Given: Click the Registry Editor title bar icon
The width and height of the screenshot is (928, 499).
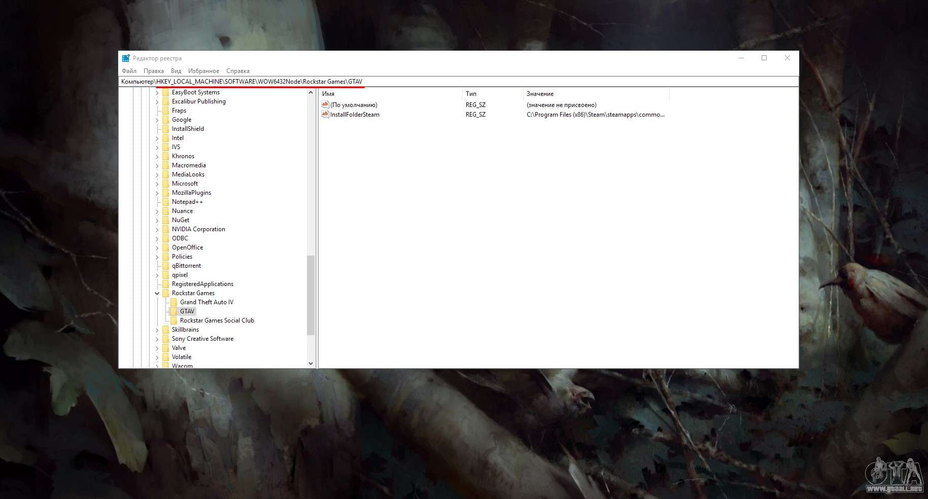Looking at the screenshot, I should click(x=126, y=58).
